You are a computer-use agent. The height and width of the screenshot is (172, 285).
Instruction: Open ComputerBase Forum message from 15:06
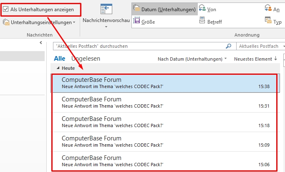coord(165,161)
